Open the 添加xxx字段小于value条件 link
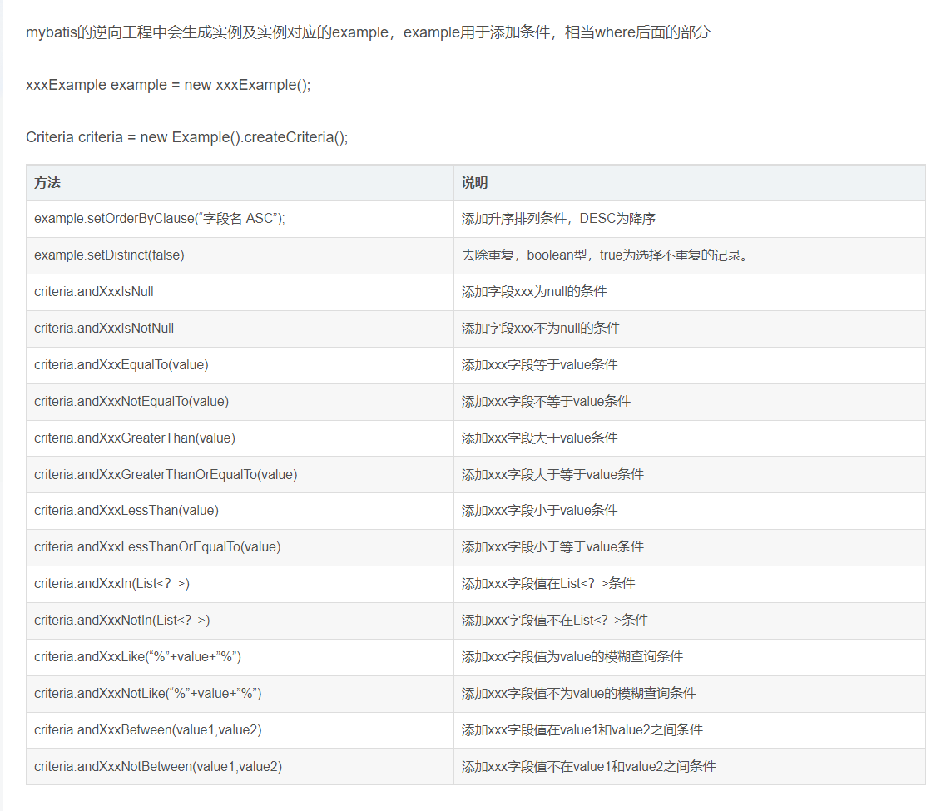This screenshot has width=946, height=811. point(545,510)
